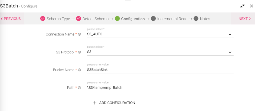Go to the Notes step
The width and height of the screenshot is (255, 111).
205,19
